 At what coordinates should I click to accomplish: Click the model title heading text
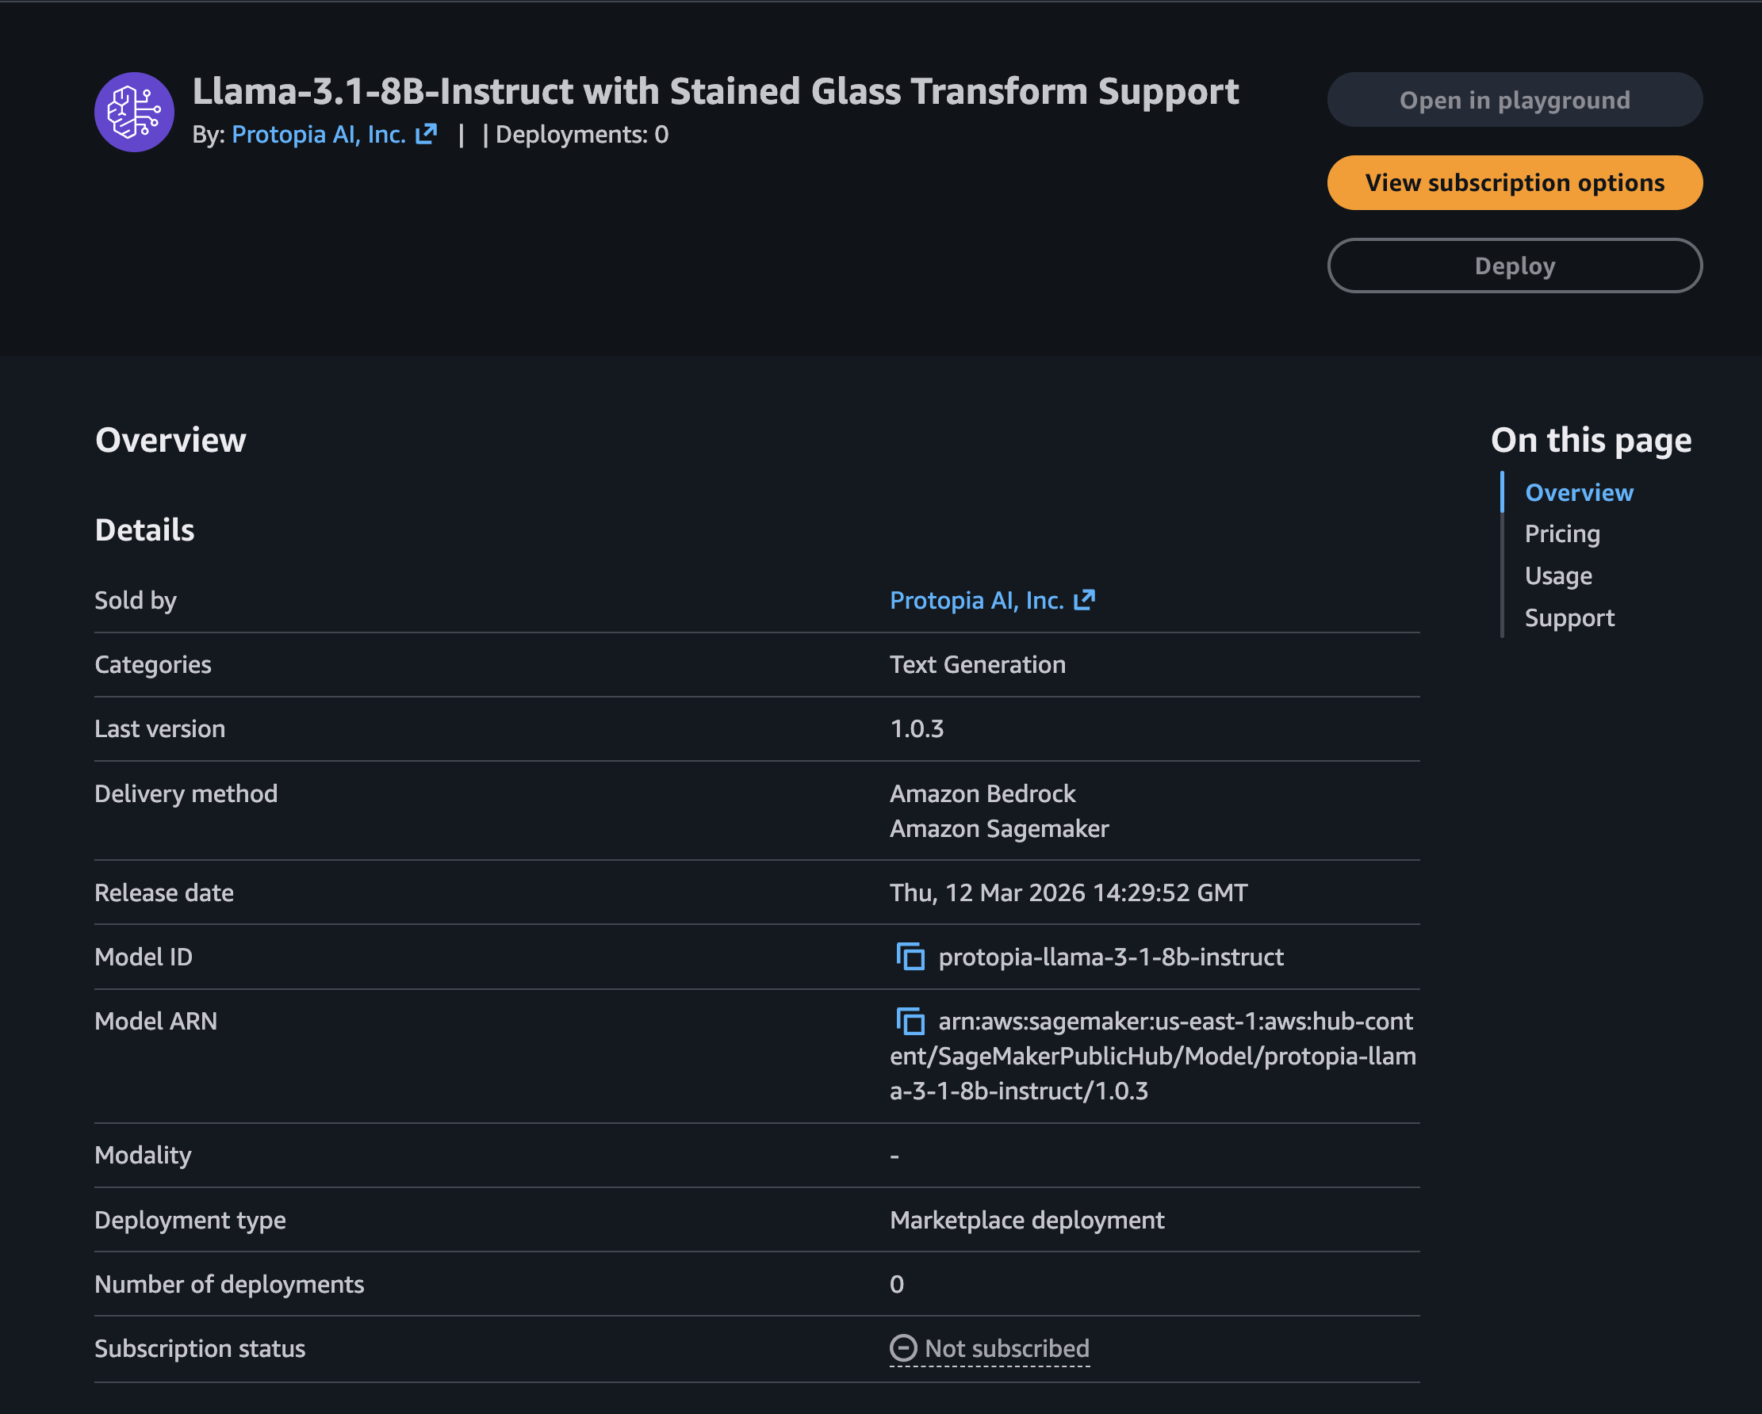[x=715, y=91]
